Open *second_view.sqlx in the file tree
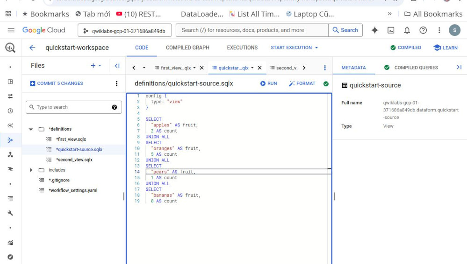 [74, 160]
